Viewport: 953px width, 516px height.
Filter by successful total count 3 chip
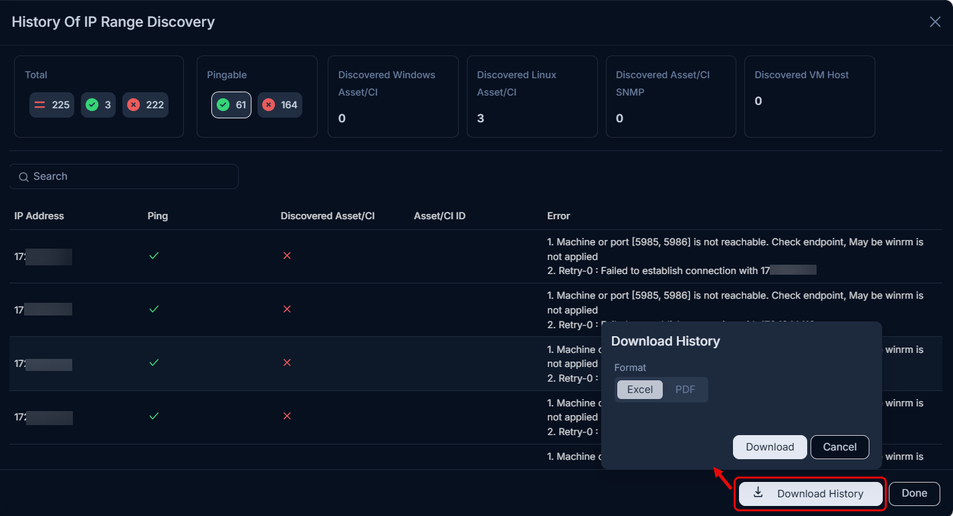(98, 105)
